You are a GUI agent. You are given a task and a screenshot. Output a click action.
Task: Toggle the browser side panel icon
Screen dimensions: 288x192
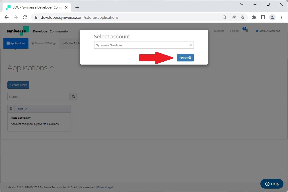pos(263,17)
